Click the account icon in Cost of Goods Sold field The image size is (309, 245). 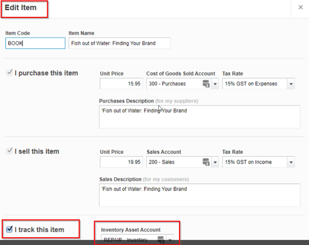point(206,84)
